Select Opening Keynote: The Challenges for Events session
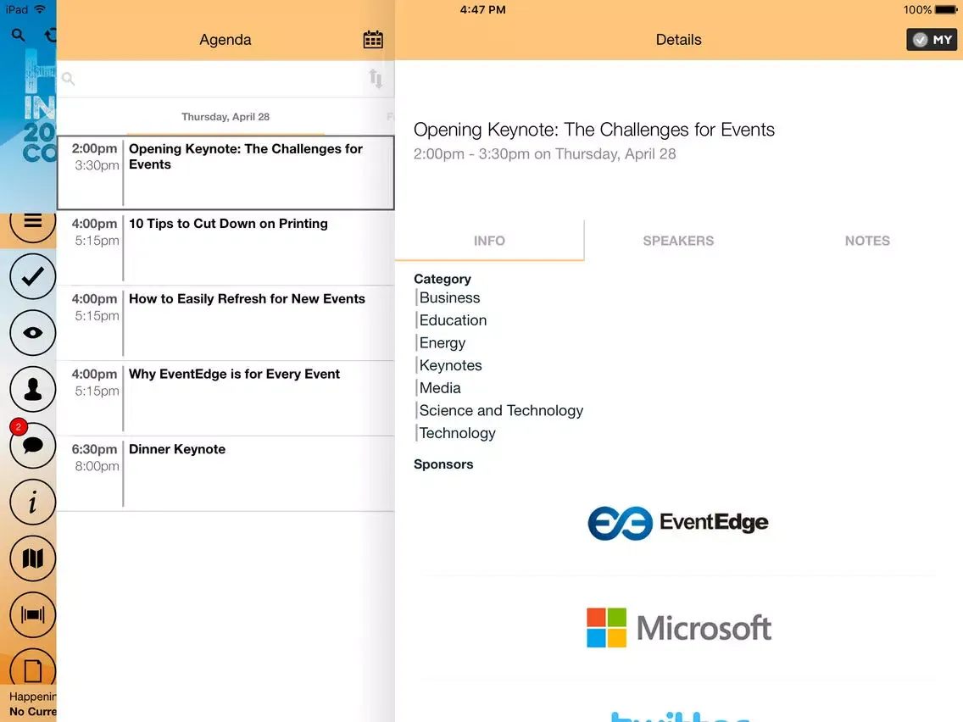Image resolution: width=963 pixels, height=722 pixels. [x=225, y=173]
